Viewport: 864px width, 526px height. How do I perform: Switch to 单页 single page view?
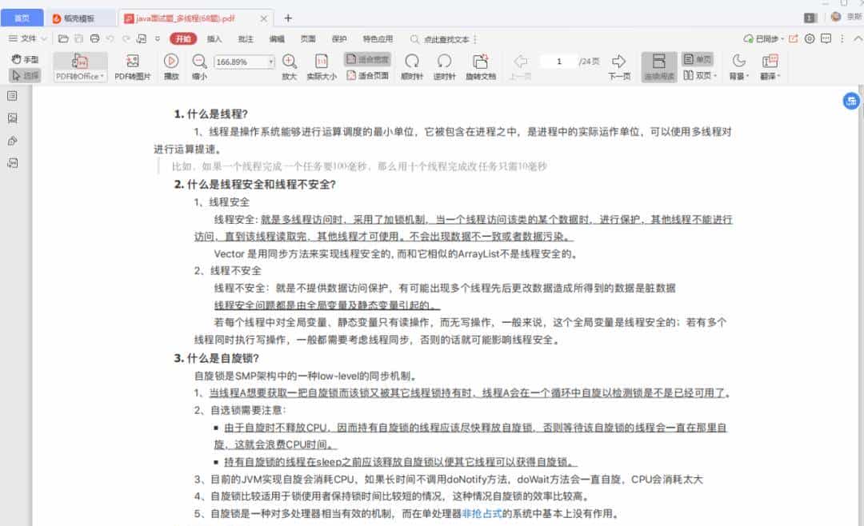(x=699, y=58)
